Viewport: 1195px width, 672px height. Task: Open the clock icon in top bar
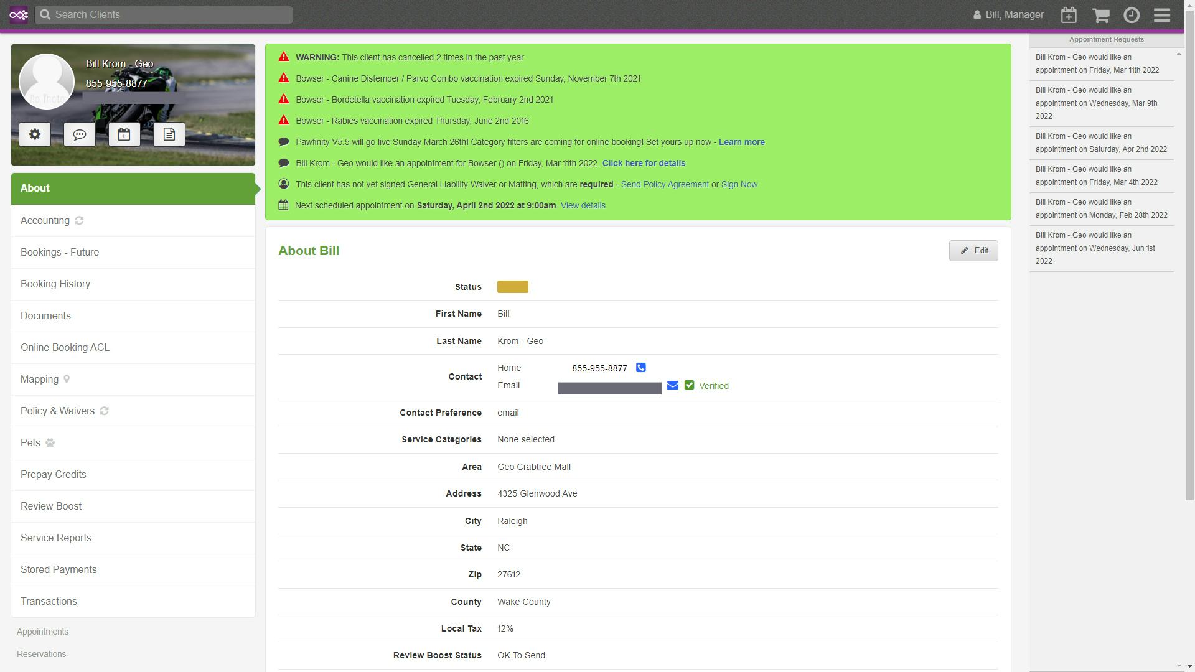tap(1132, 15)
